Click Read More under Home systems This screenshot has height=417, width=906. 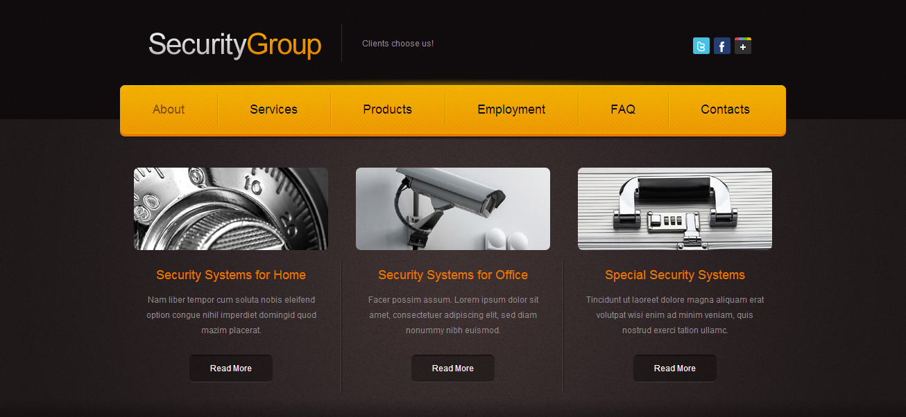[231, 369]
